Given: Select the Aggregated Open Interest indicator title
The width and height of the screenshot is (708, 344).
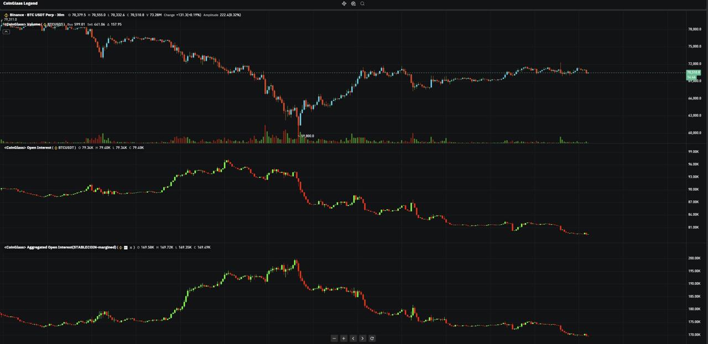Looking at the screenshot, I should coord(60,247).
